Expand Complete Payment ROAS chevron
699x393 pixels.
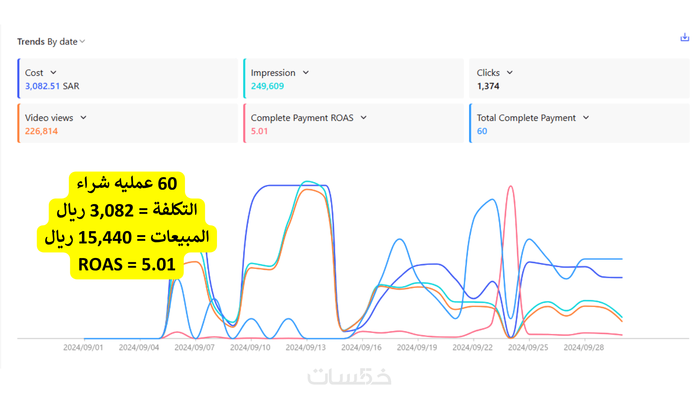coord(363,118)
